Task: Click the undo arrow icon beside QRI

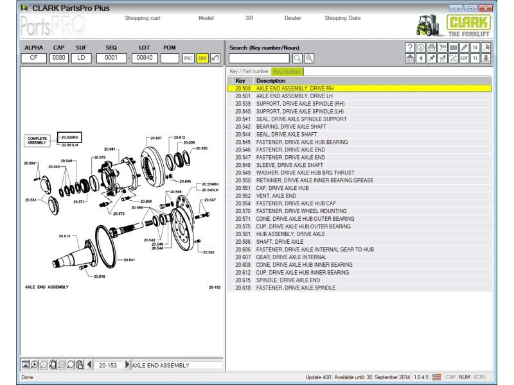Action: coord(215,58)
